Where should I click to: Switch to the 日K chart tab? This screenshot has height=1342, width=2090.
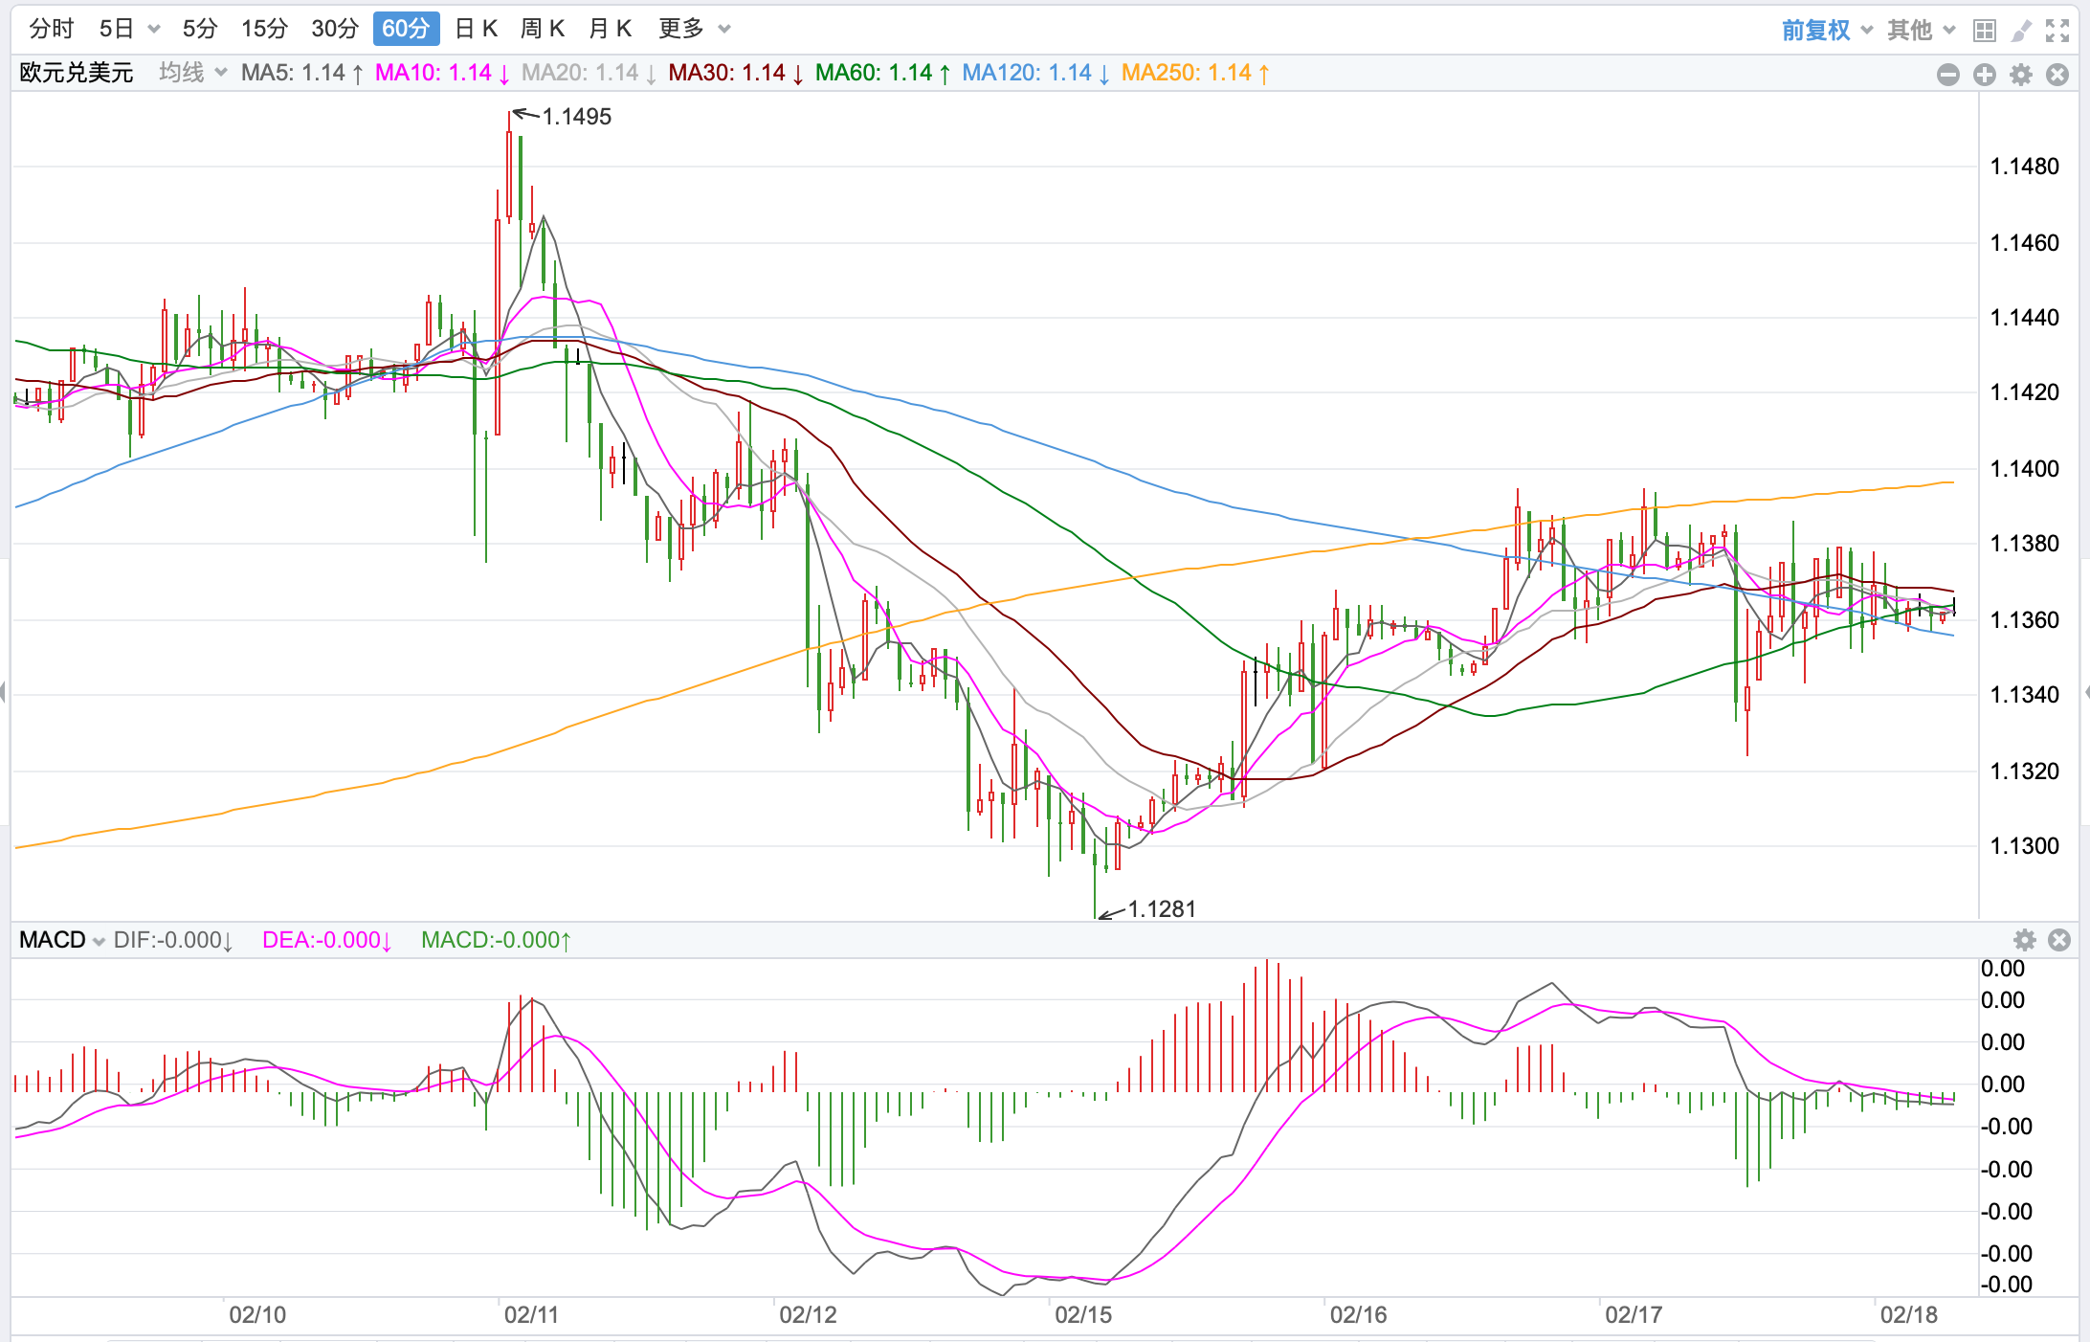click(476, 29)
